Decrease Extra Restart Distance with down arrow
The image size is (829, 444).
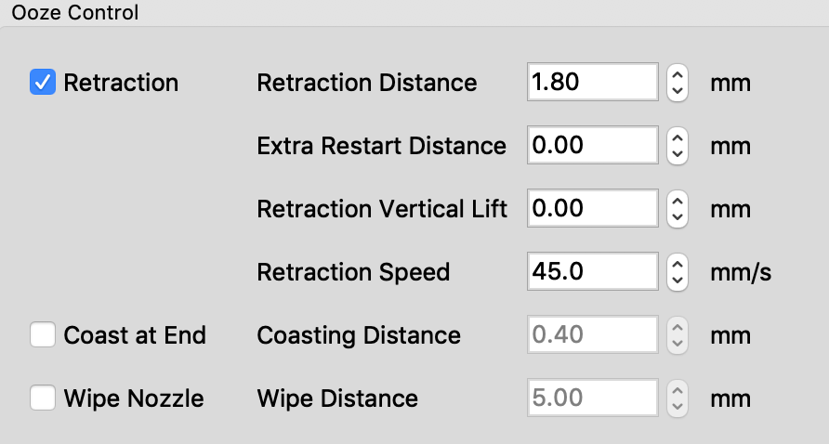[678, 154]
